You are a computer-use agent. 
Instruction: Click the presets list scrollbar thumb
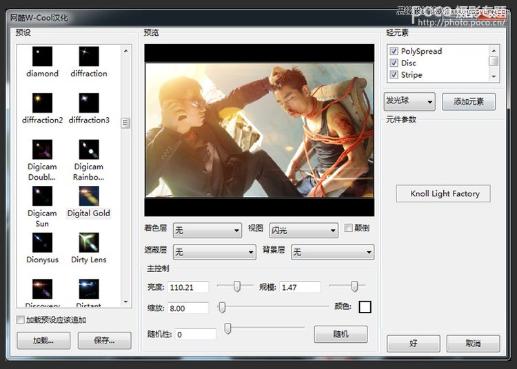coord(125,123)
